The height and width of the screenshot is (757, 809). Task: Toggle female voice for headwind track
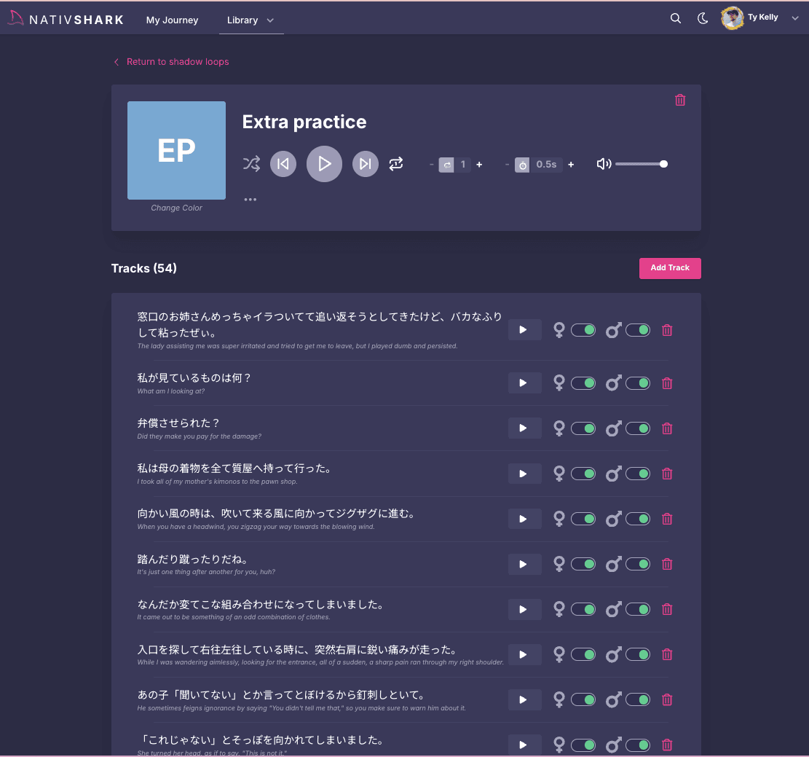(583, 519)
